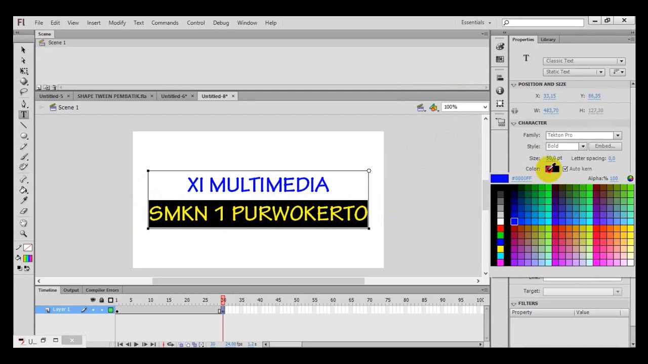Select the Deco tool
The width and height of the screenshot is (648, 364).
[x=23, y=167]
